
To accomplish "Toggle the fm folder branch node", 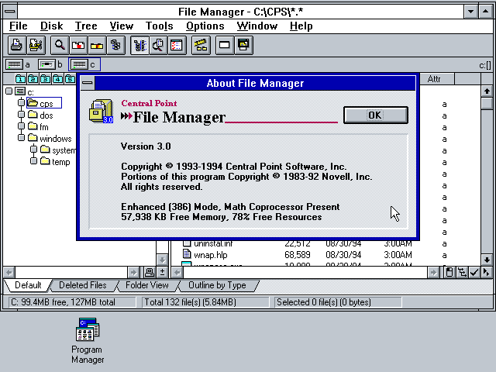I will pos(21,126).
